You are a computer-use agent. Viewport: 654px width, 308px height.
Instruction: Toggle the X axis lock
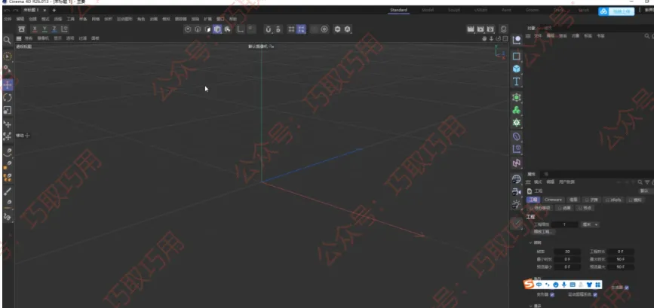coord(35,29)
